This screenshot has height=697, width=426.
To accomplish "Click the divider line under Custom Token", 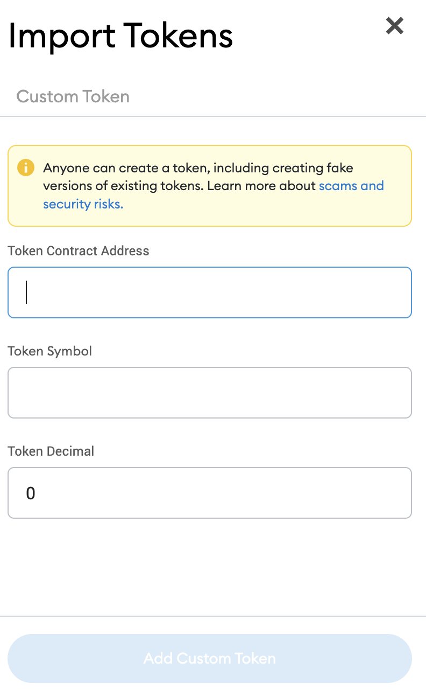I will 213,116.
